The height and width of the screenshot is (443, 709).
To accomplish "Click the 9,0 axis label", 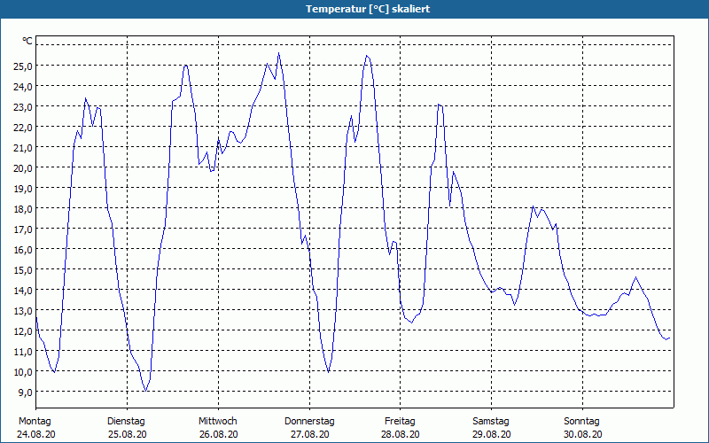I will pos(25,392).
